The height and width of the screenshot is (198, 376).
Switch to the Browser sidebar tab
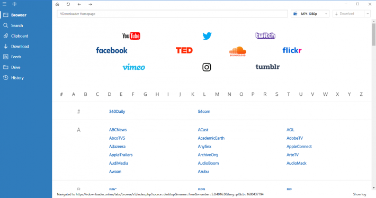click(x=26, y=15)
